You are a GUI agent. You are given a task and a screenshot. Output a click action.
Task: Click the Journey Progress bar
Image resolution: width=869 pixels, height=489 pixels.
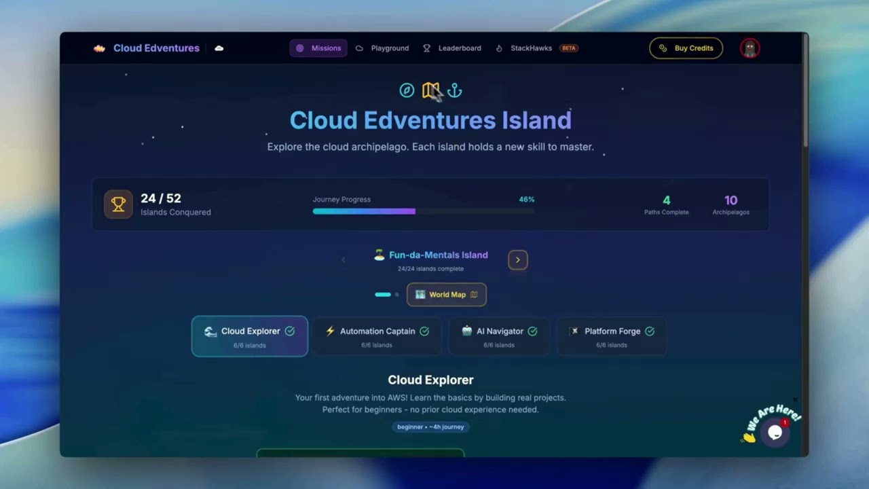[423, 211]
